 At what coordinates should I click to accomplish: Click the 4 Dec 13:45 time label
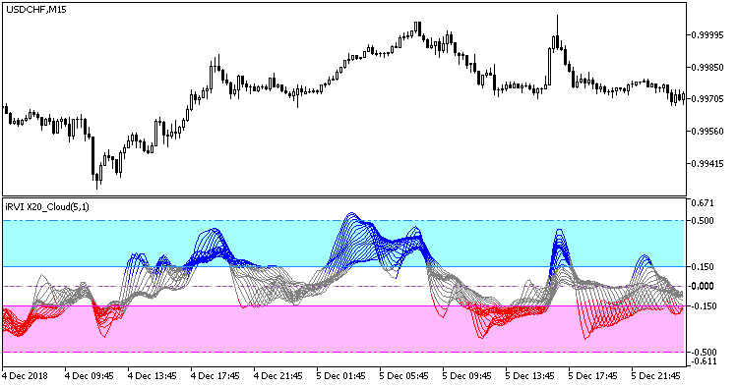[x=152, y=376]
